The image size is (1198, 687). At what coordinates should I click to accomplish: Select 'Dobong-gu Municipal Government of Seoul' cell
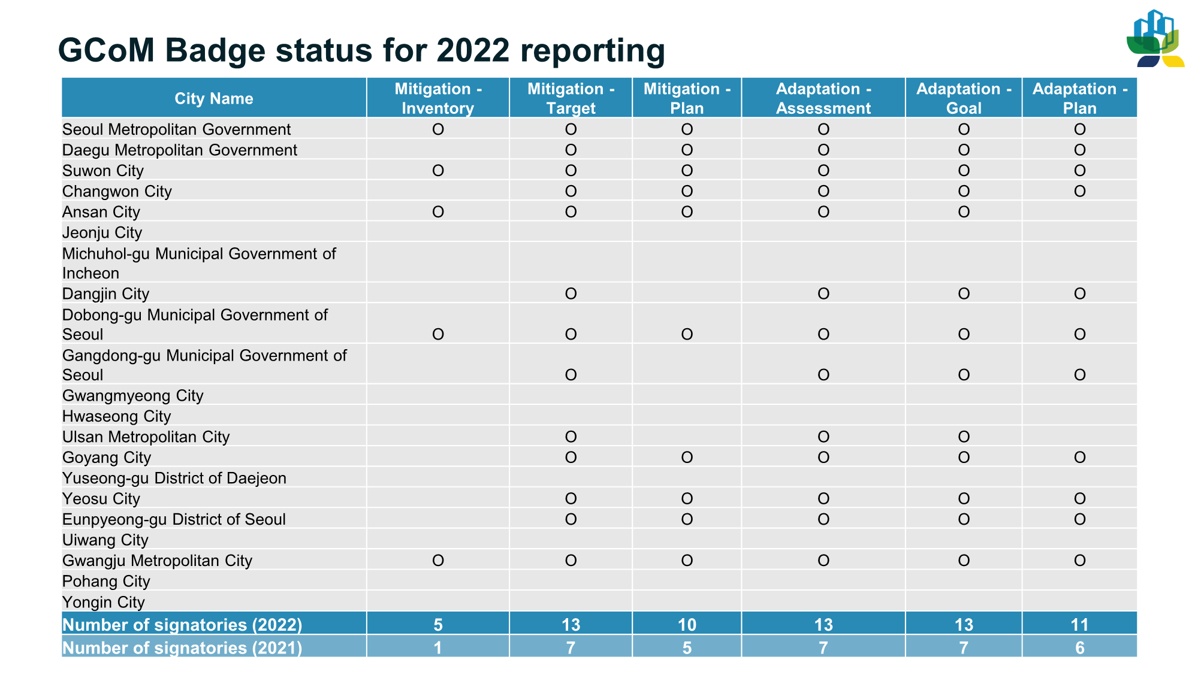pos(214,324)
